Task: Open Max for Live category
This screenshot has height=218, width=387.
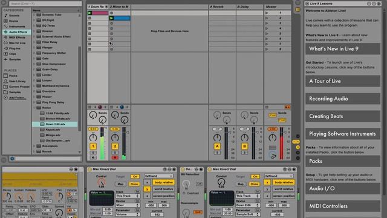Action: click(17, 43)
